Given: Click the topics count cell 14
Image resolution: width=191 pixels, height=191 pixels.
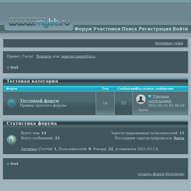Looking at the screenshot, I should [x=105, y=103].
